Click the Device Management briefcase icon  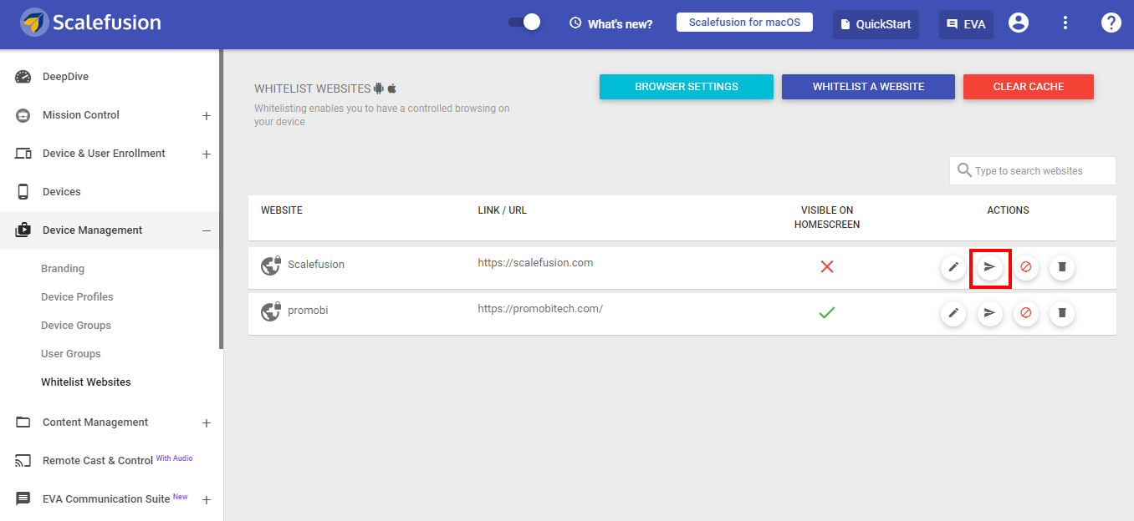pyautogui.click(x=23, y=230)
